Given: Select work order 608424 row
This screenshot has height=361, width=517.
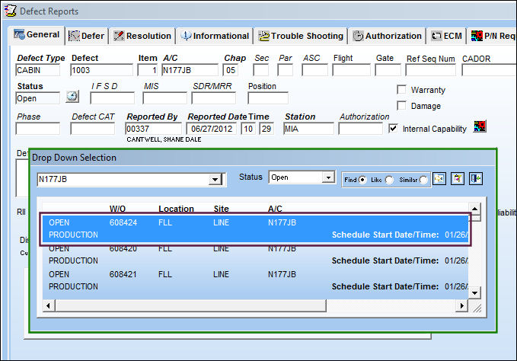Looking at the screenshot, I should pos(255,228).
